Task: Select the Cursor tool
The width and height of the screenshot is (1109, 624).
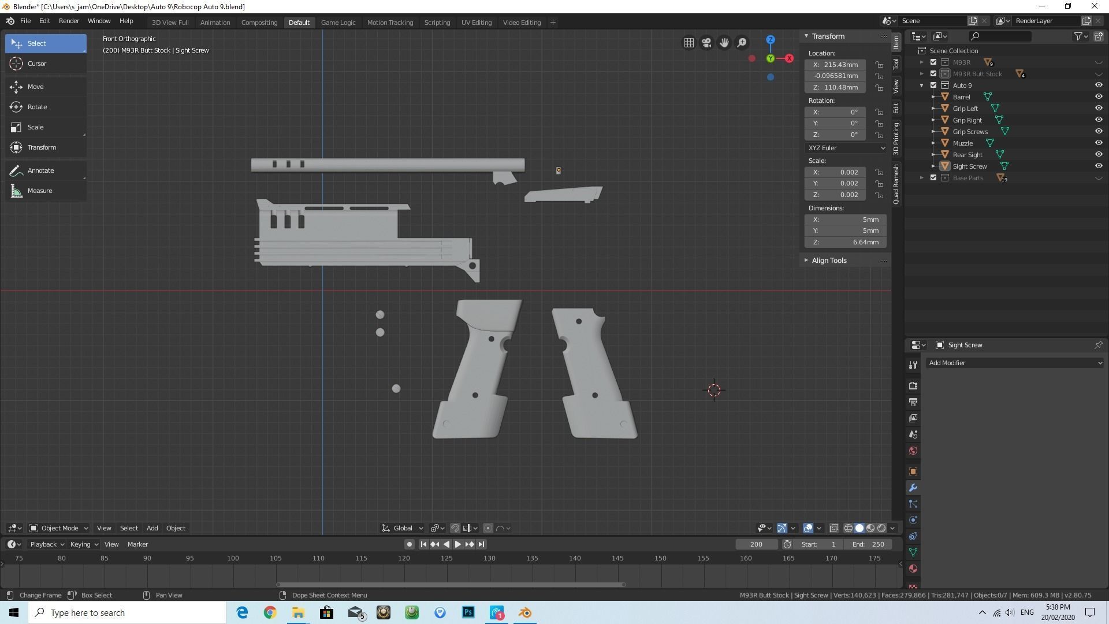Action: tap(46, 64)
